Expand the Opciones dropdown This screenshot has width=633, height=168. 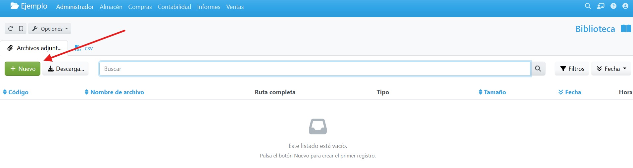pyautogui.click(x=50, y=29)
